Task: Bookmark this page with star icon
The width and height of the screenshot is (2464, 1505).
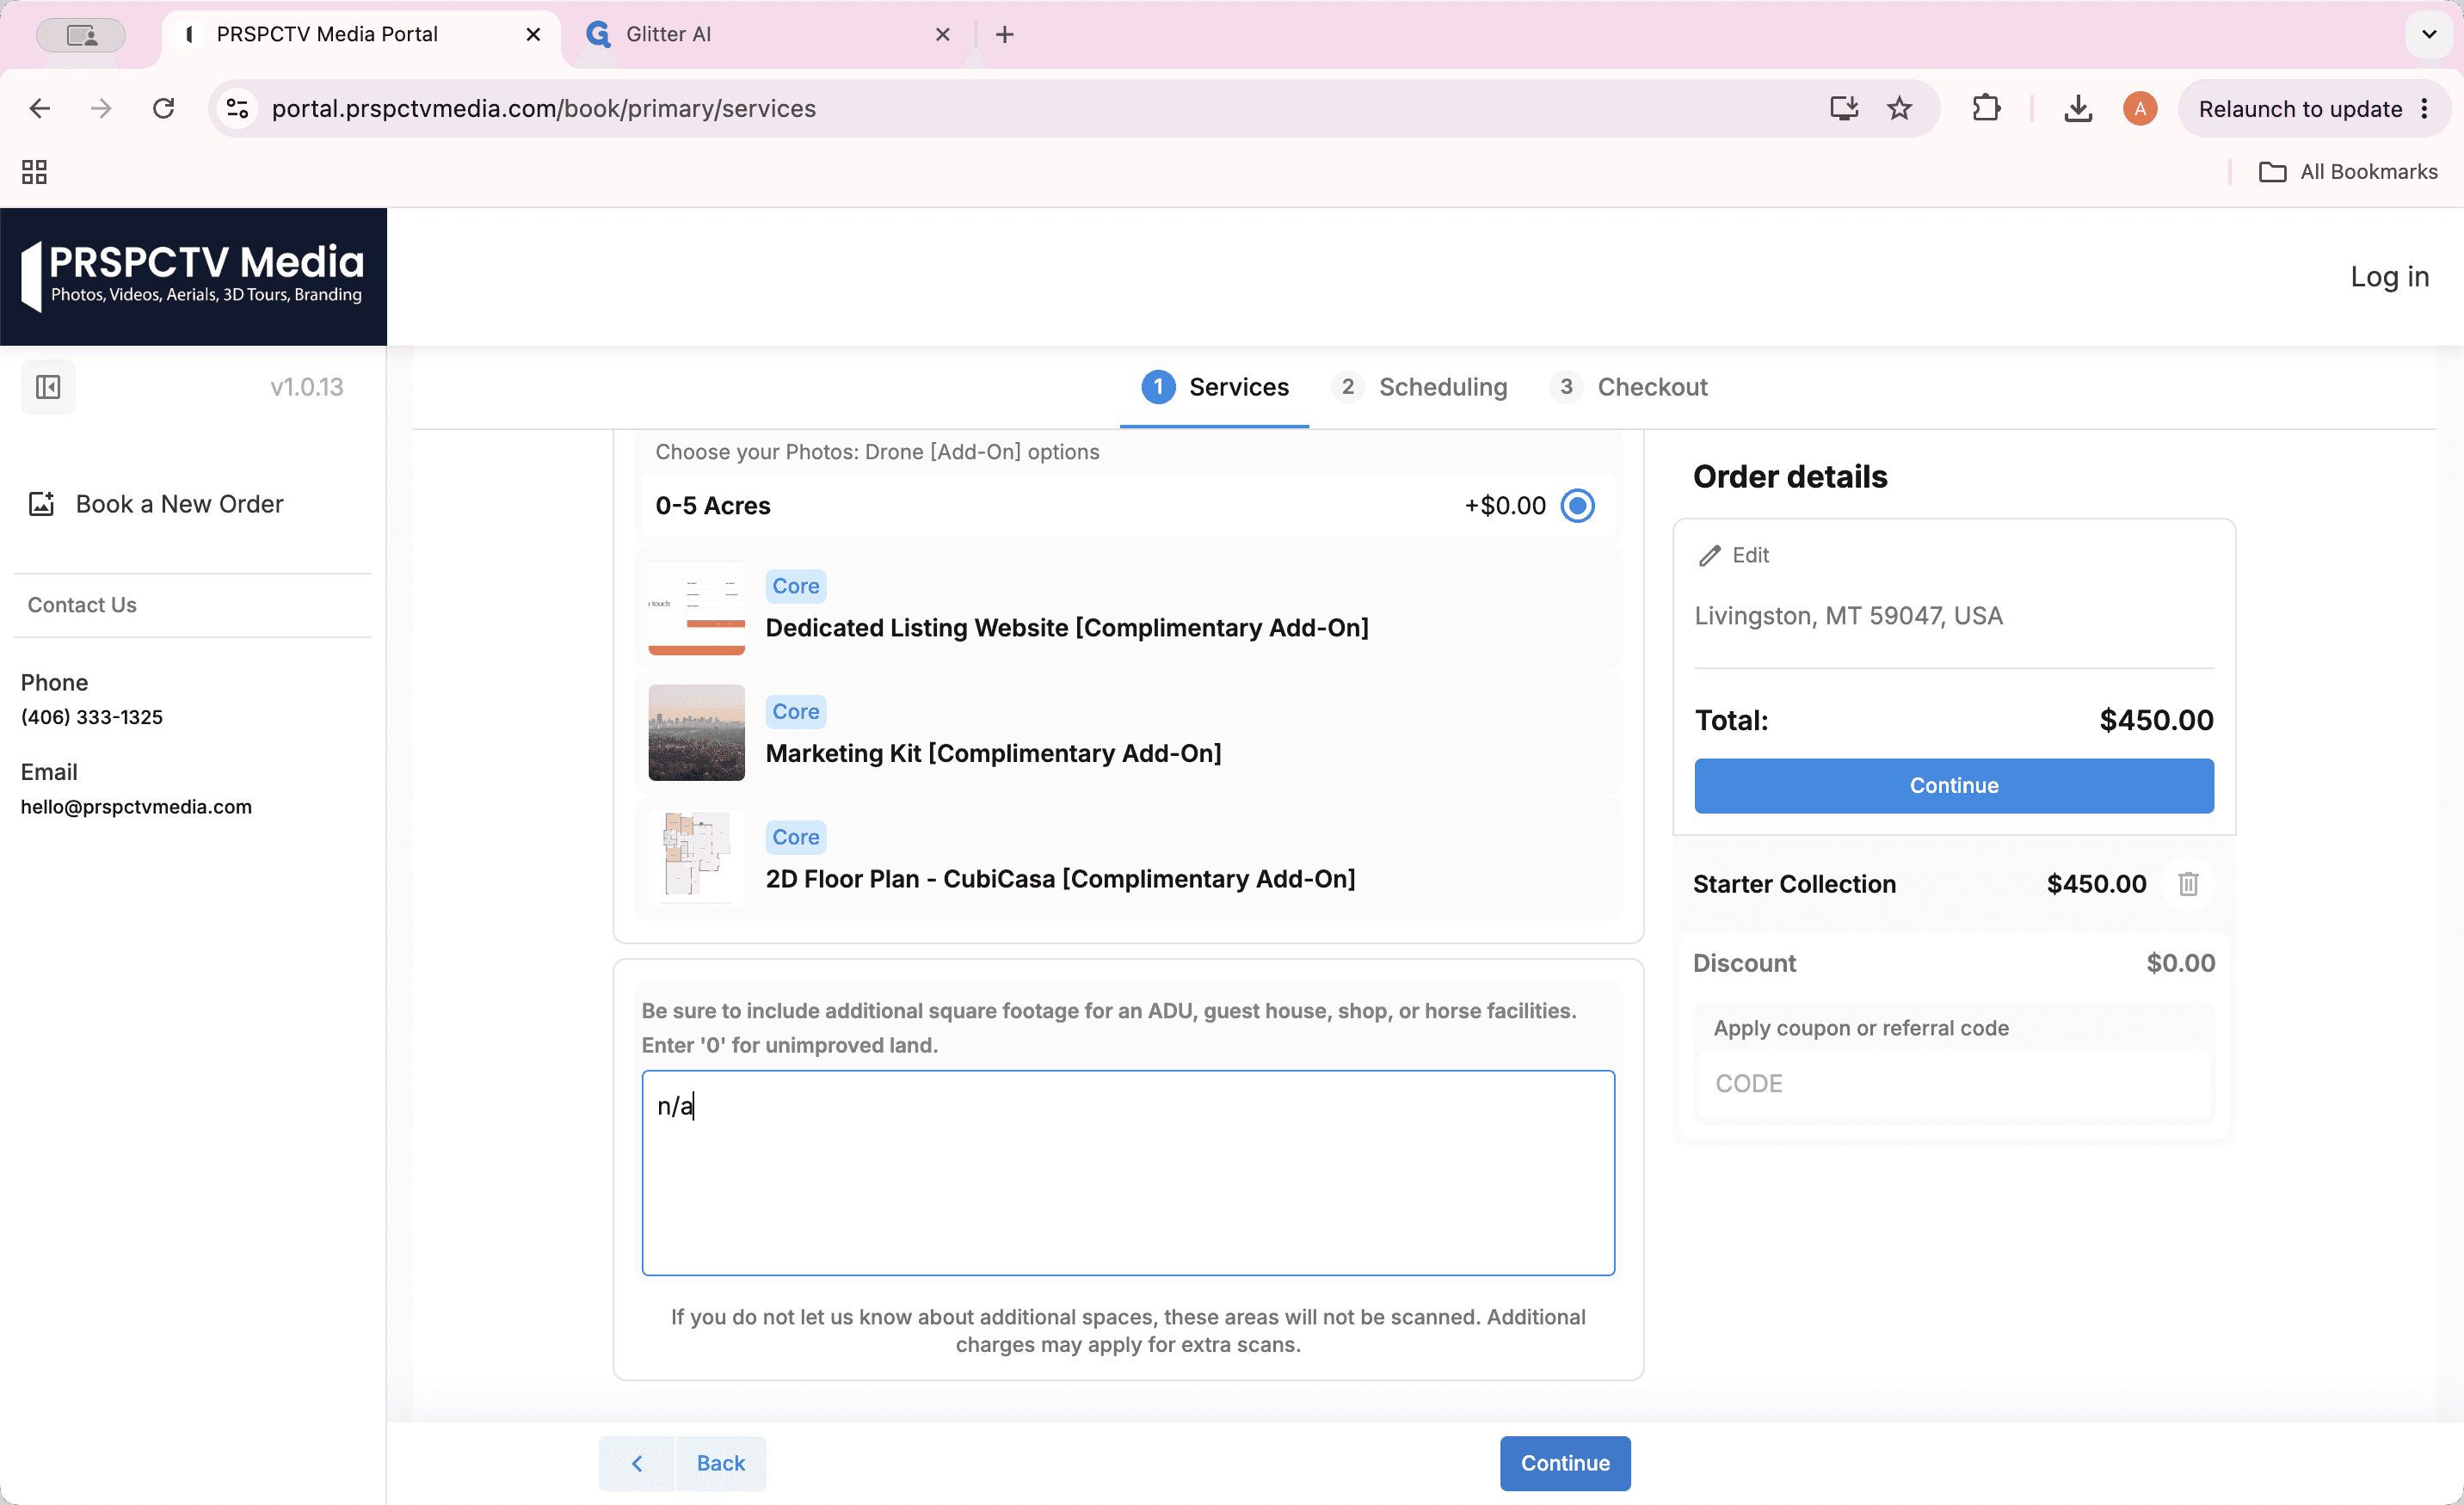Action: (1899, 107)
